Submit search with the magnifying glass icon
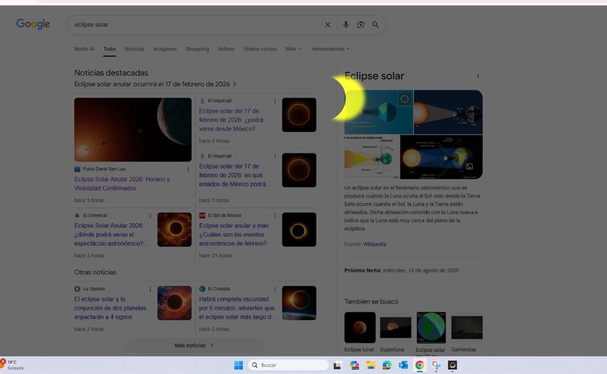The image size is (607, 374). (375, 25)
